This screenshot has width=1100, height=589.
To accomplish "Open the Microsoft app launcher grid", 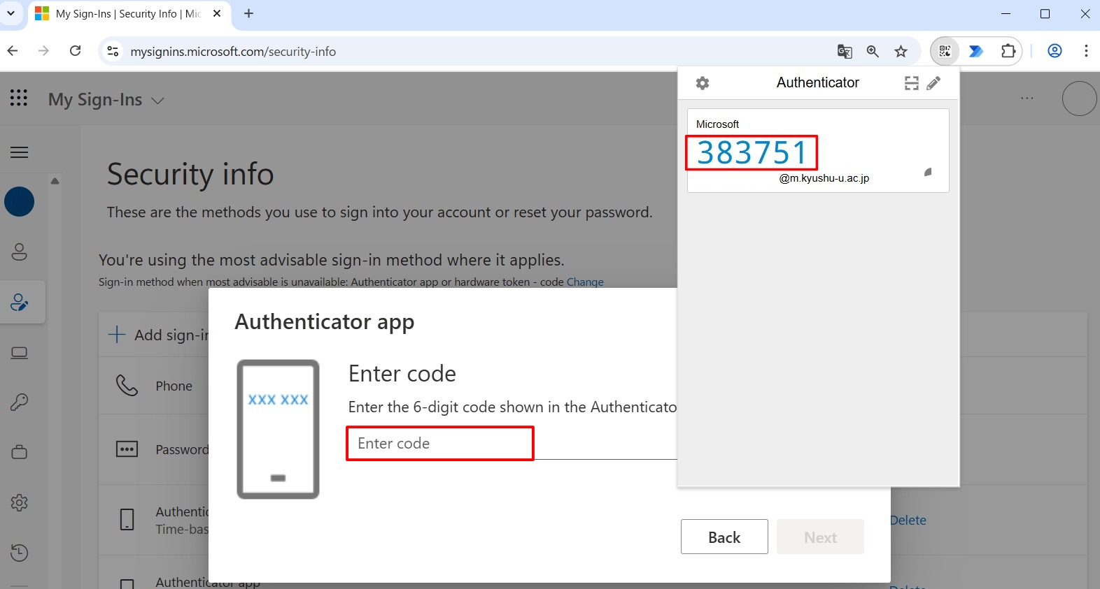I will click(x=19, y=98).
